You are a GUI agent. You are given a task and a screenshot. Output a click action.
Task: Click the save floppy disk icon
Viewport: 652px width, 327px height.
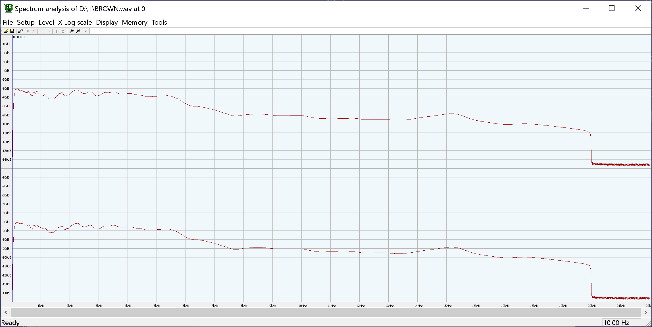click(x=12, y=31)
